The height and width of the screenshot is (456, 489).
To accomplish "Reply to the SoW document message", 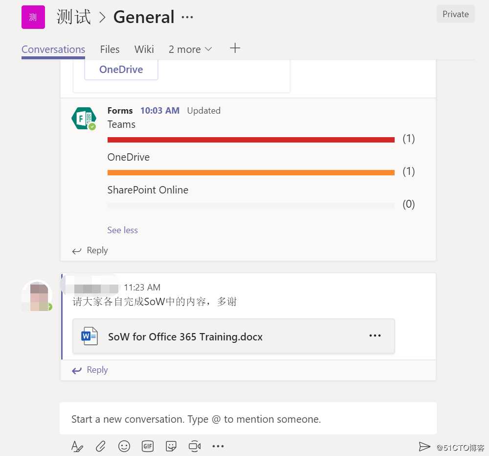I will [x=97, y=370].
